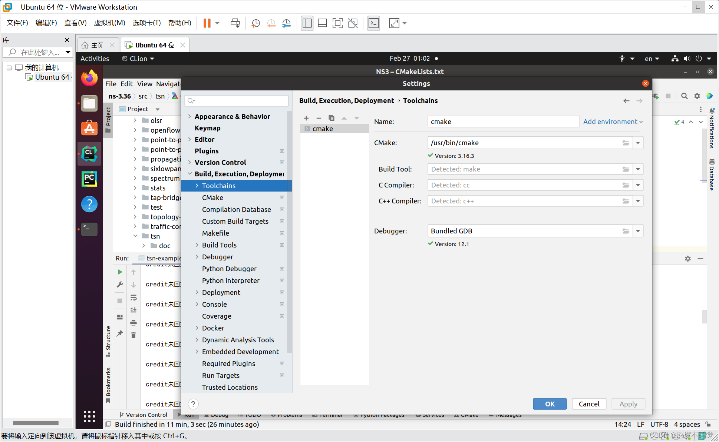This screenshot has height=442, width=719.
Task: Click the Terminal icon in Ubuntu dock
Action: [89, 229]
